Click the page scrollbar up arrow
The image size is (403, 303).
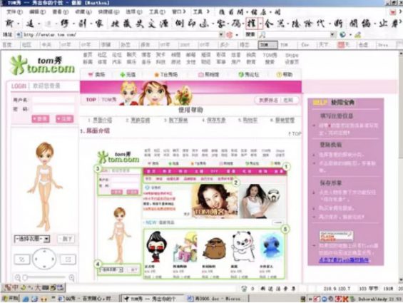tap(401, 53)
